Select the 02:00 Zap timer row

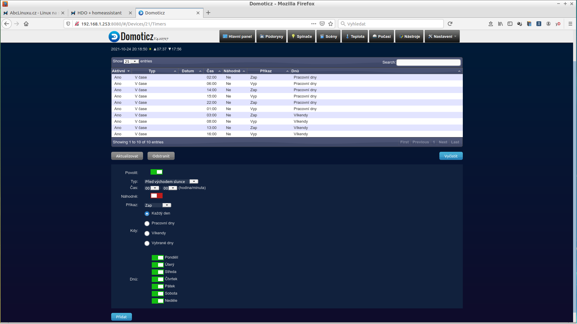pyautogui.click(x=287, y=77)
